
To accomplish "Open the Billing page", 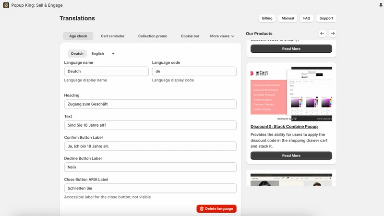I will point(267,18).
